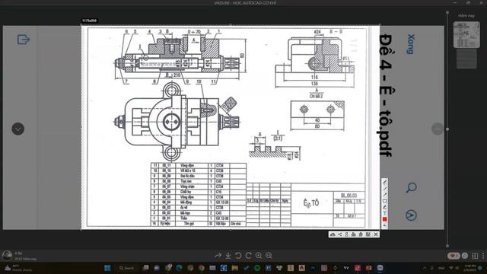This screenshot has width=487, height=274.
Task: Rotate image clockwise
Action: pyautogui.click(x=249, y=256)
